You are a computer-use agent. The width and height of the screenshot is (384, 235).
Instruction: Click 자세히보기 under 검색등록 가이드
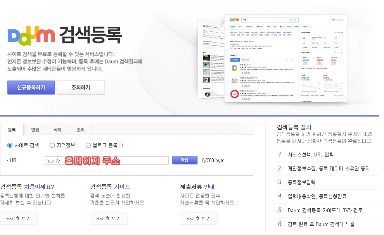(109, 218)
